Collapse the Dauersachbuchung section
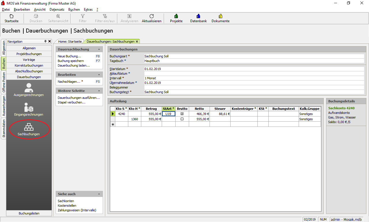Image resolution: width=369 pixels, height=222 pixels. pos(99,49)
